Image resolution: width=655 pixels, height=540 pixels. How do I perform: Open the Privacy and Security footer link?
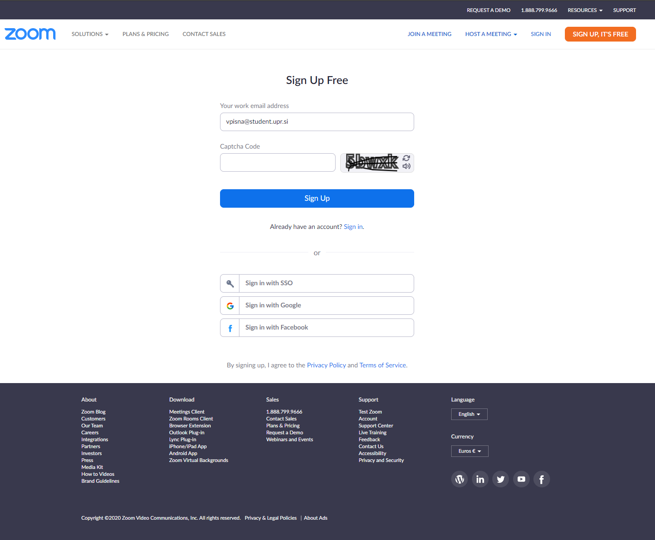pos(381,460)
